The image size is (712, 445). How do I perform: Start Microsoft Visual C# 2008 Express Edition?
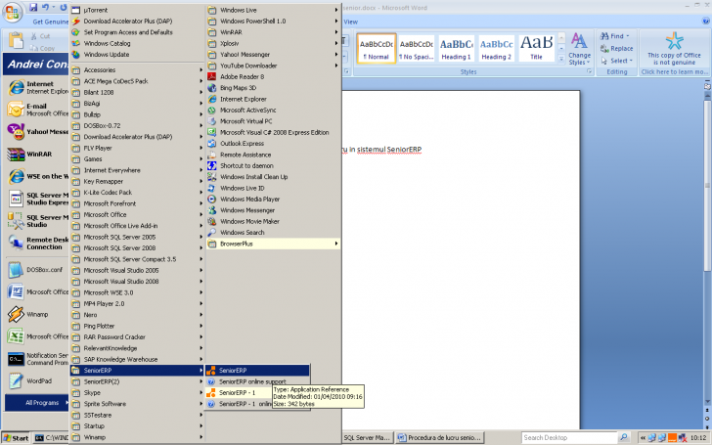coord(274,133)
